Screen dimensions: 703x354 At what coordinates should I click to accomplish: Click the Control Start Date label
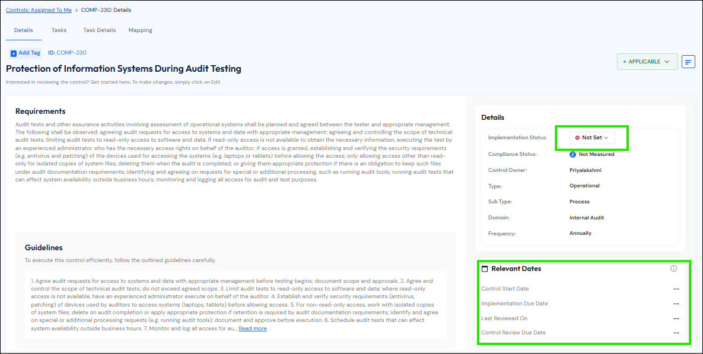[x=505, y=289]
